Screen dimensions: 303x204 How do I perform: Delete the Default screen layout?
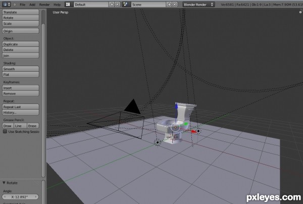(x=117, y=5)
